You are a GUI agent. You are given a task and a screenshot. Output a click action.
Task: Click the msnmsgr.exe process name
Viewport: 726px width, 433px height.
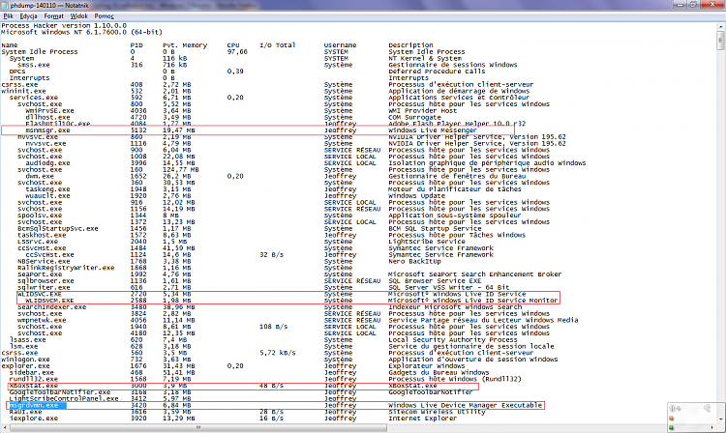point(47,130)
